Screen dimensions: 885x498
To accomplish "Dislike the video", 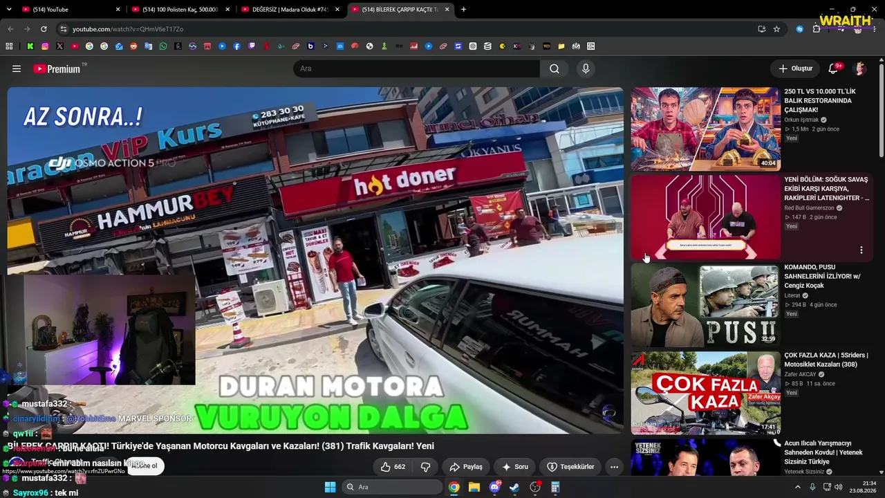I will pyautogui.click(x=426, y=467).
